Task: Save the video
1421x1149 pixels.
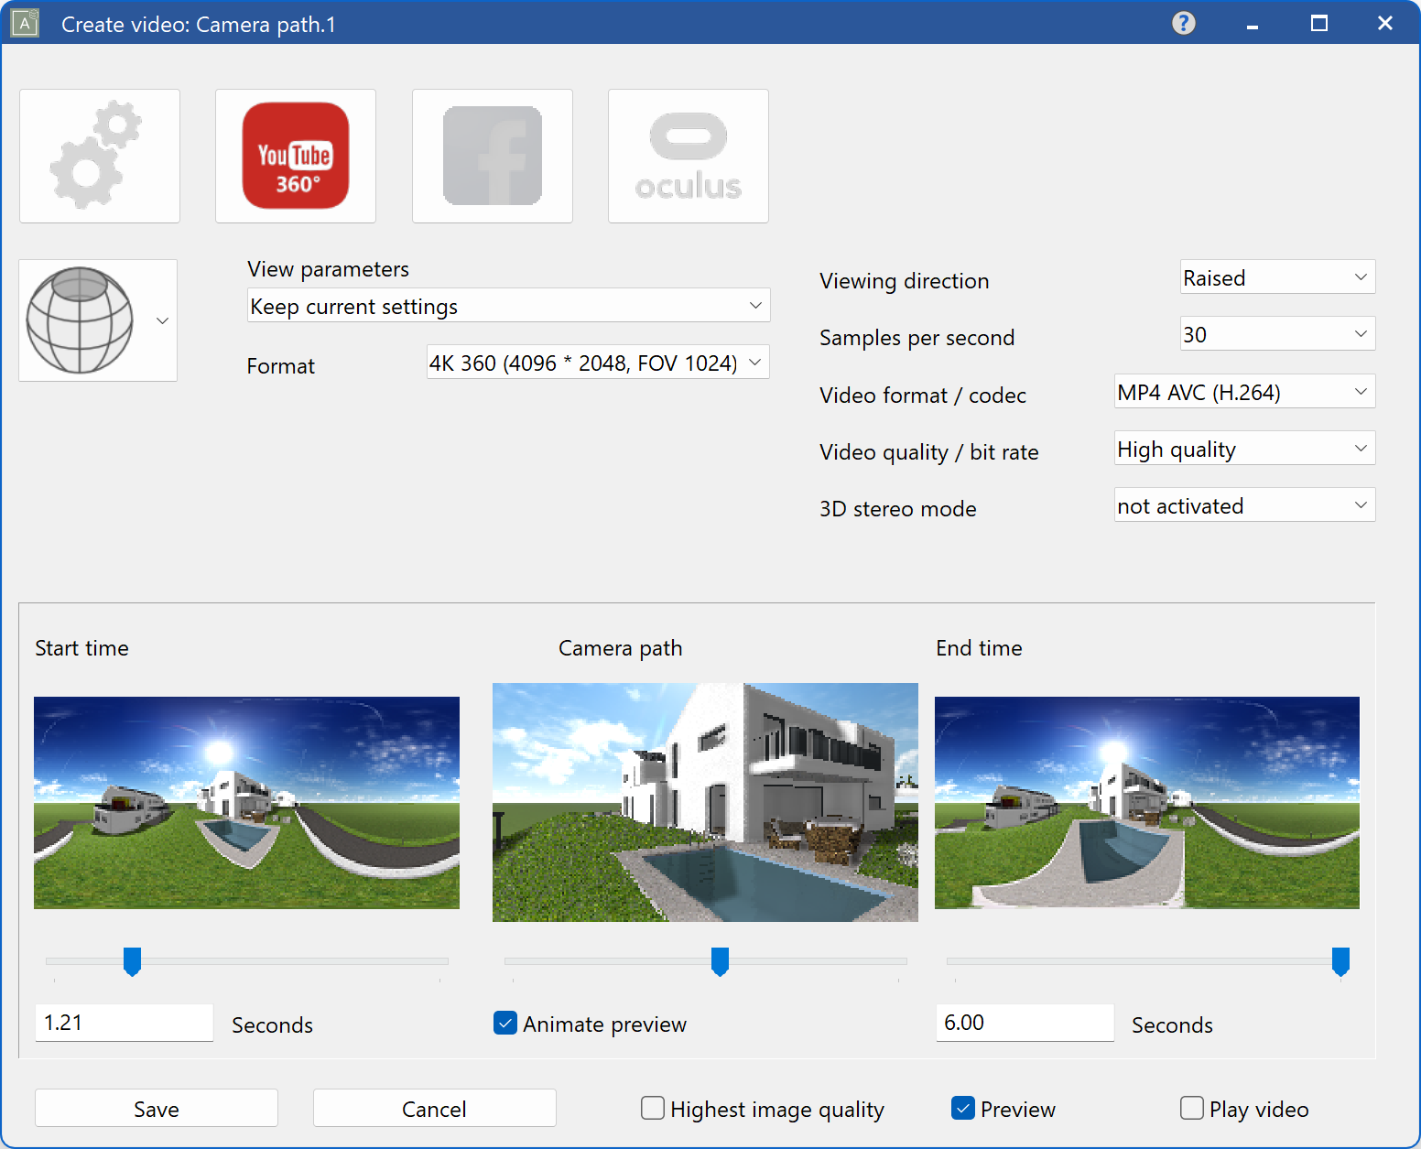Action: 156,1108
